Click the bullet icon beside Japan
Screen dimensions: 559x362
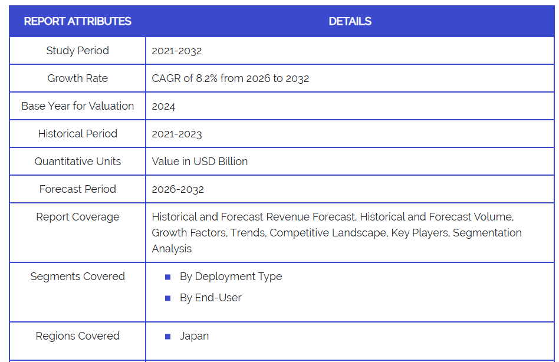167,337
